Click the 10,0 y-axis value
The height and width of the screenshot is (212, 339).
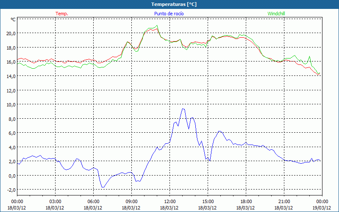(11, 105)
